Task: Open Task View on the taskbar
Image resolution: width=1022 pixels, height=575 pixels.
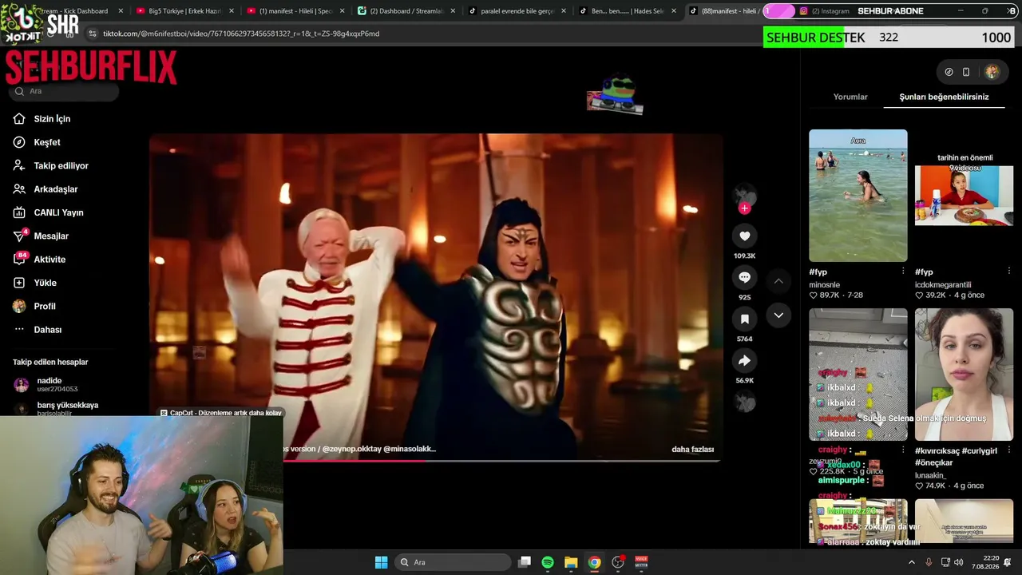Action: [x=525, y=562]
